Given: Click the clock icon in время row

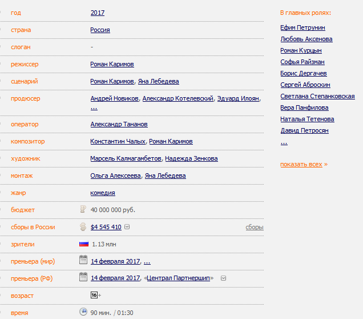Looking at the screenshot, I should (83, 312).
